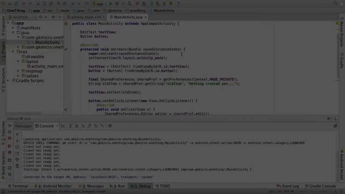Click MainActivity breadcrumb

pos(162,11)
